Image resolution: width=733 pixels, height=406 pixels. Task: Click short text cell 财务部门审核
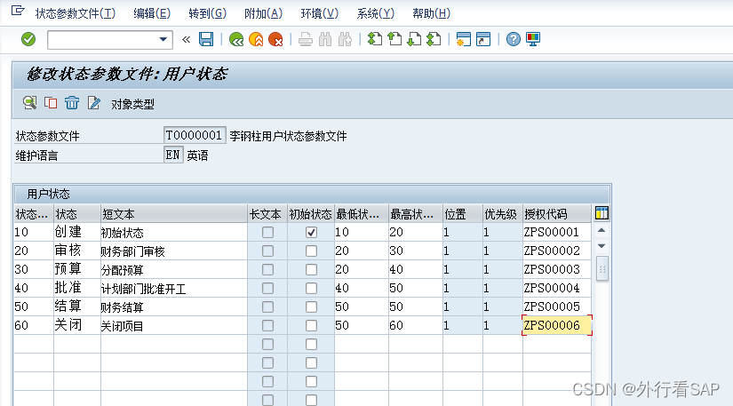pyautogui.click(x=173, y=251)
